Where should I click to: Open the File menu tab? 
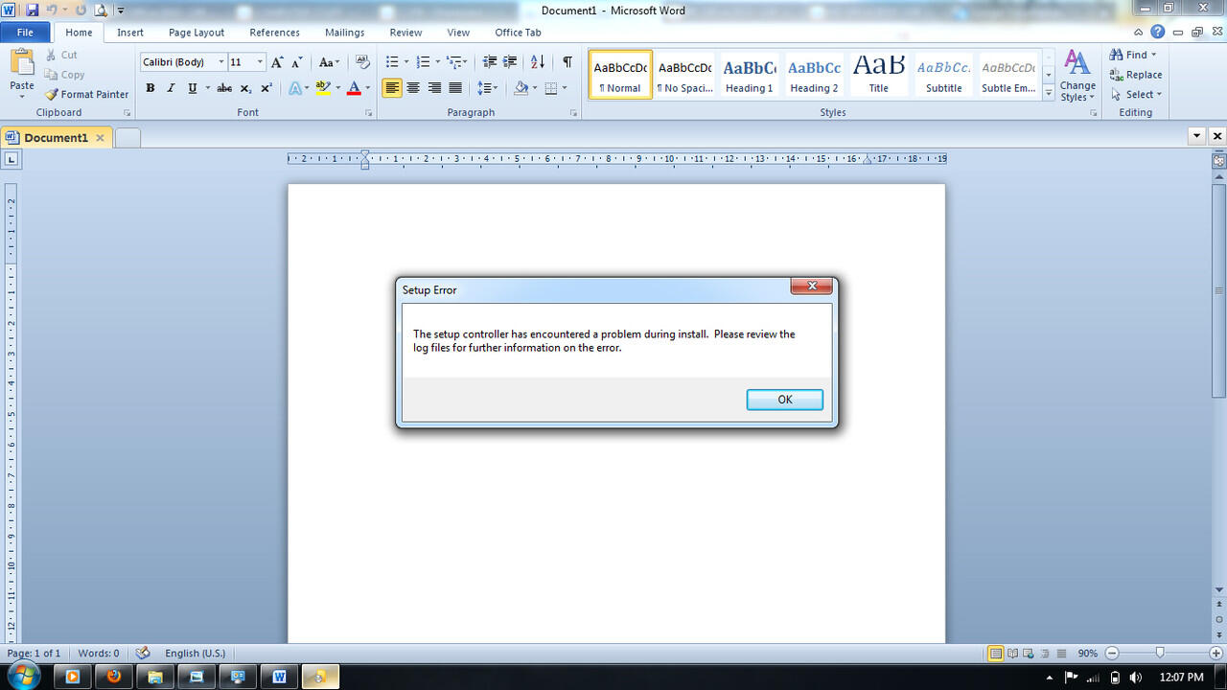[x=25, y=33]
